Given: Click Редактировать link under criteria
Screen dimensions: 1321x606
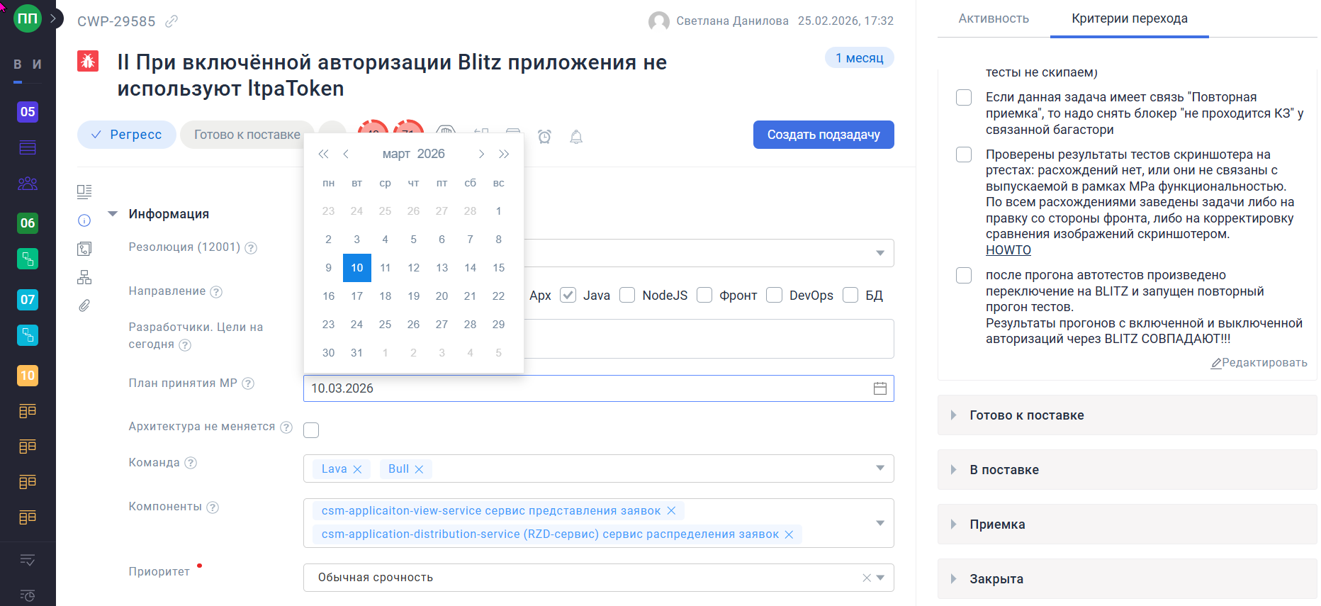Looking at the screenshot, I should [x=1259, y=363].
